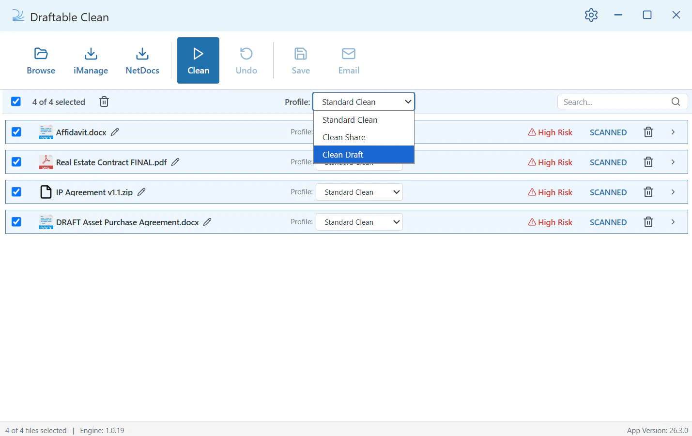
Task: Click SCANNED status of Real Estate Contract
Action: (608, 162)
